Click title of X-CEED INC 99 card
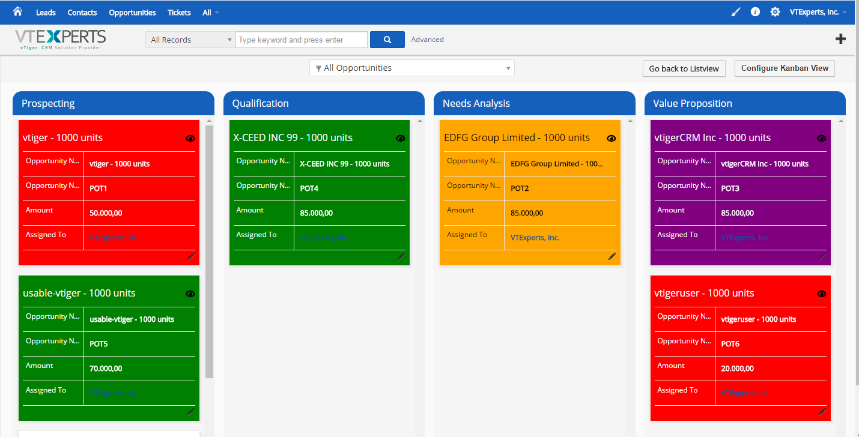Image resolution: width=859 pixels, height=437 pixels. (293, 138)
